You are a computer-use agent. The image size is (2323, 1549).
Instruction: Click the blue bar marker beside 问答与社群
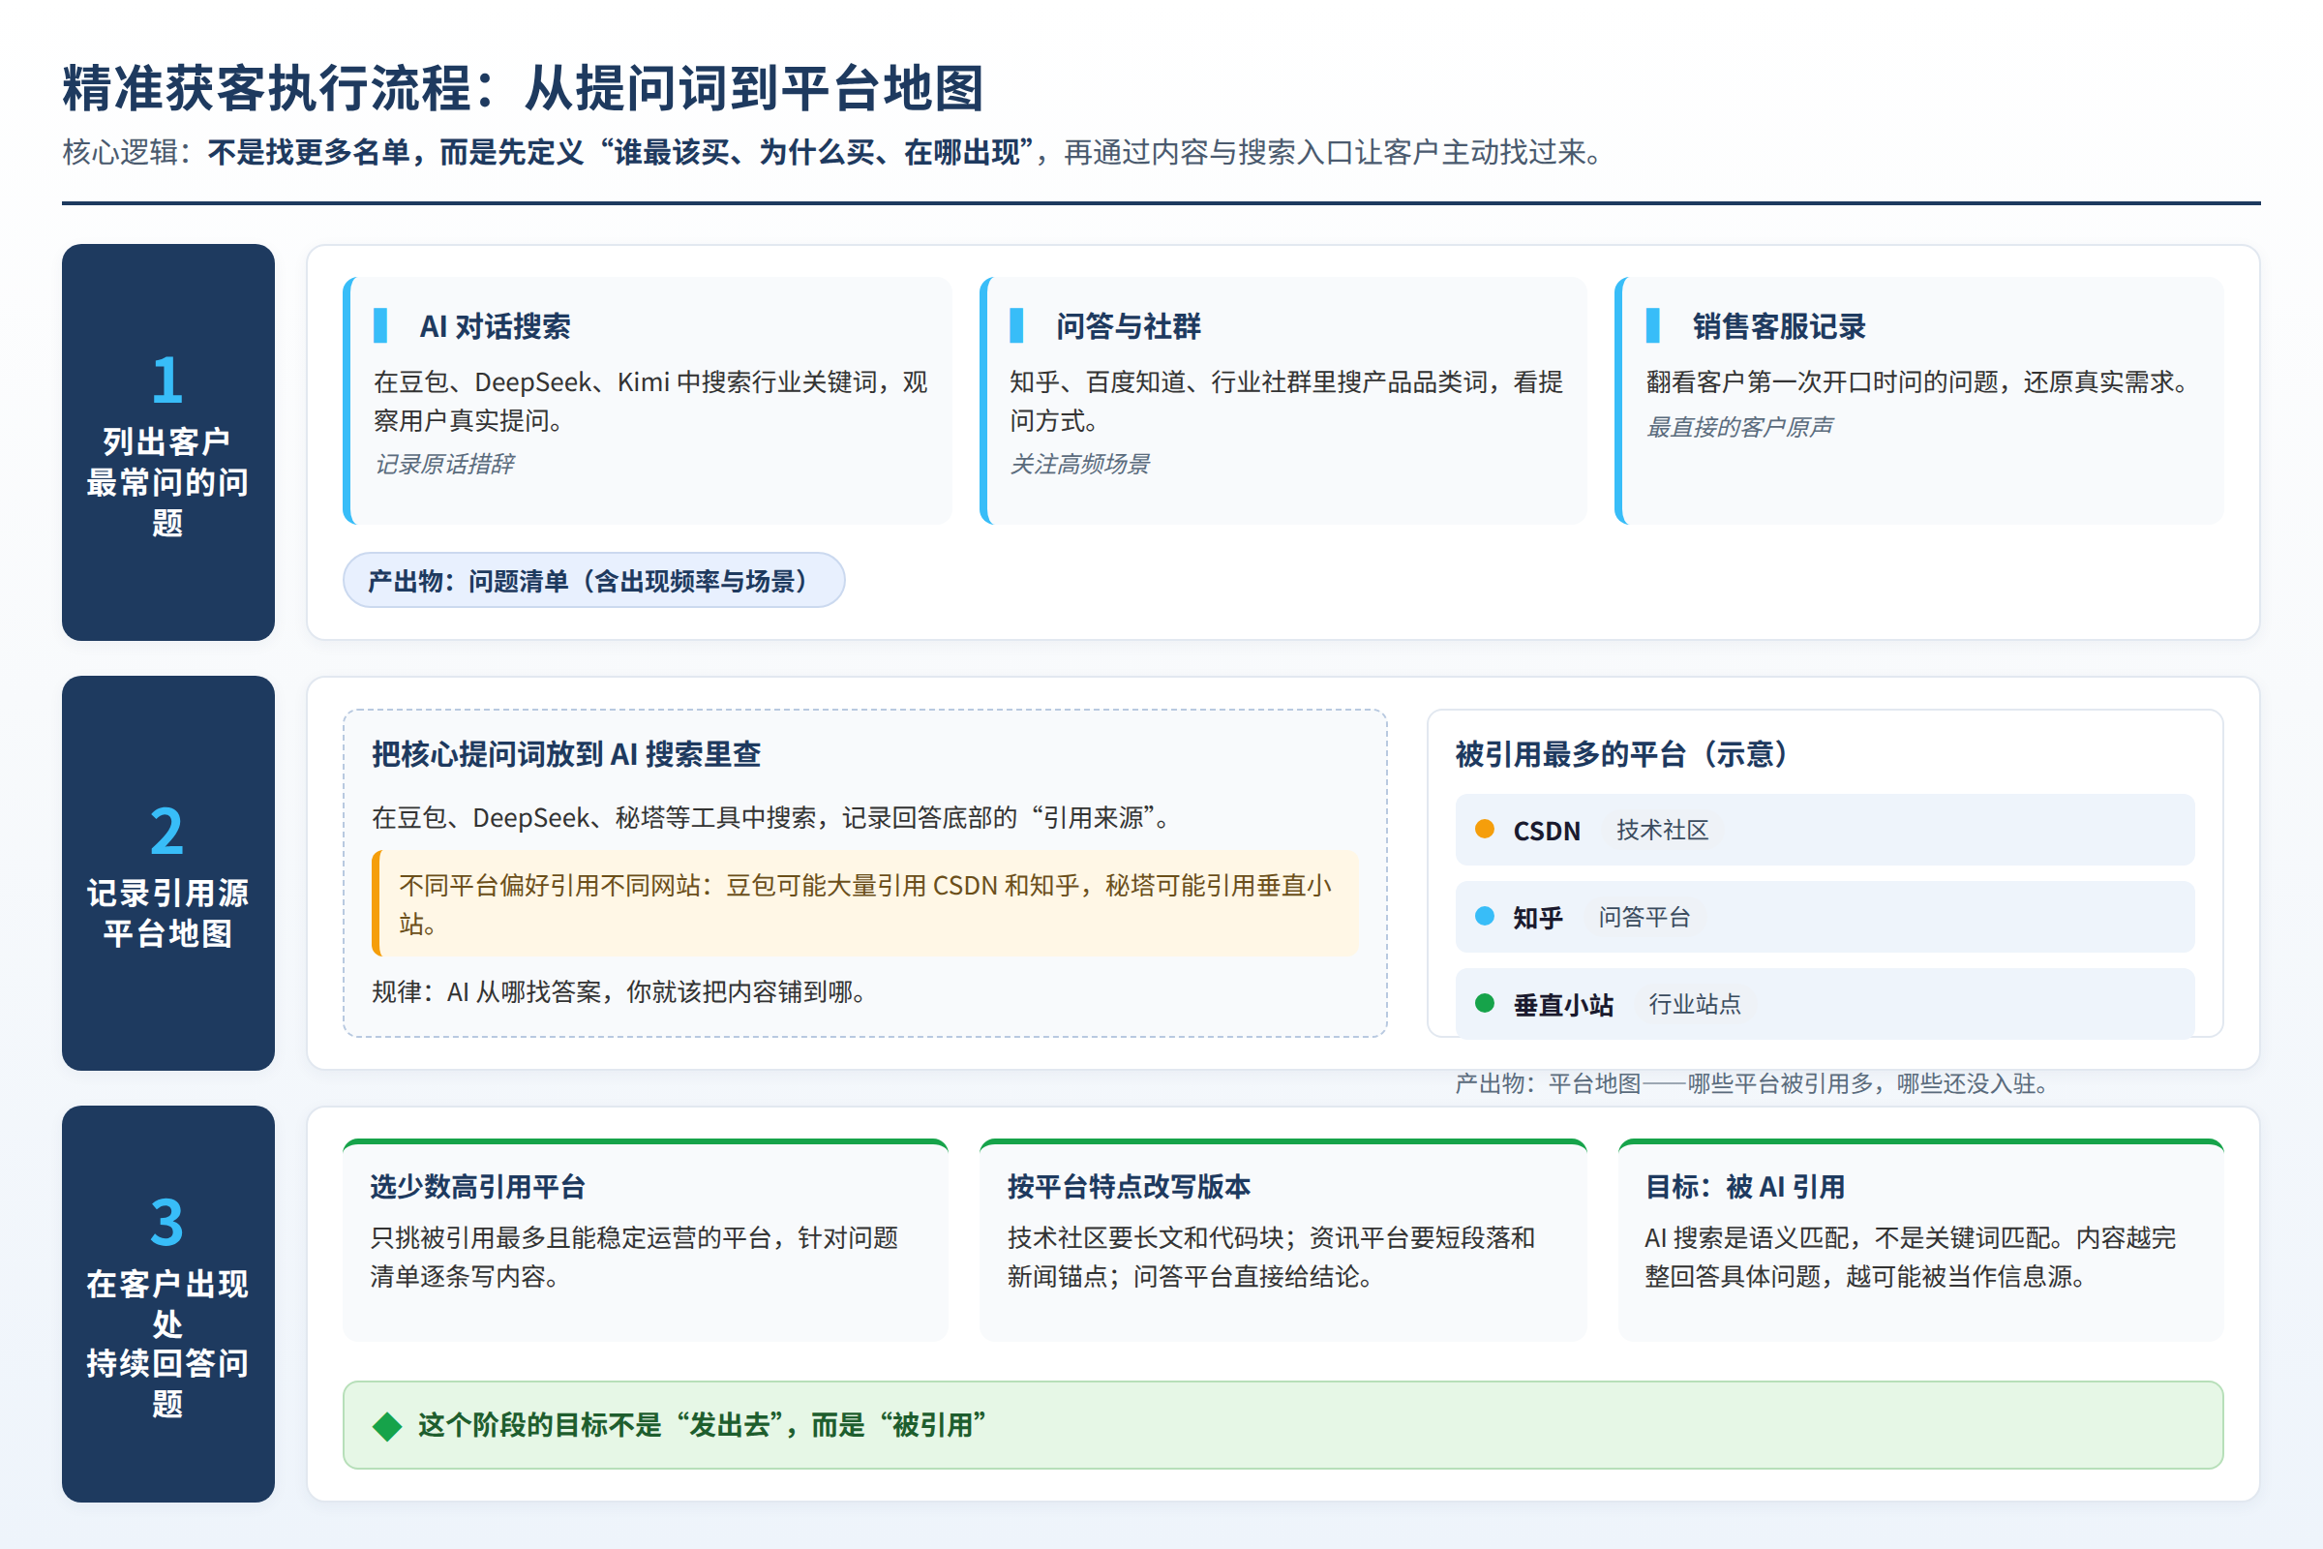(x=1016, y=325)
